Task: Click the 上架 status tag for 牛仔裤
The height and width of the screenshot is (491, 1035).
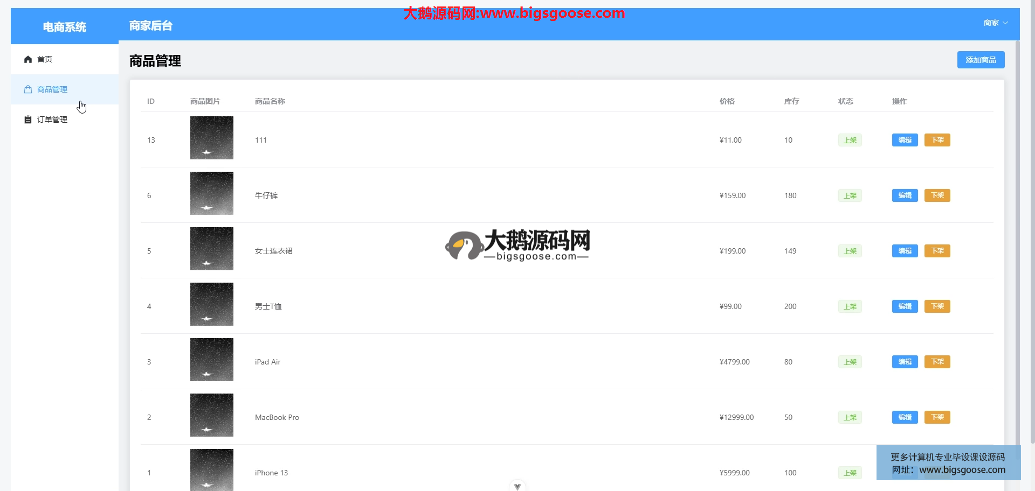Action: click(x=850, y=195)
